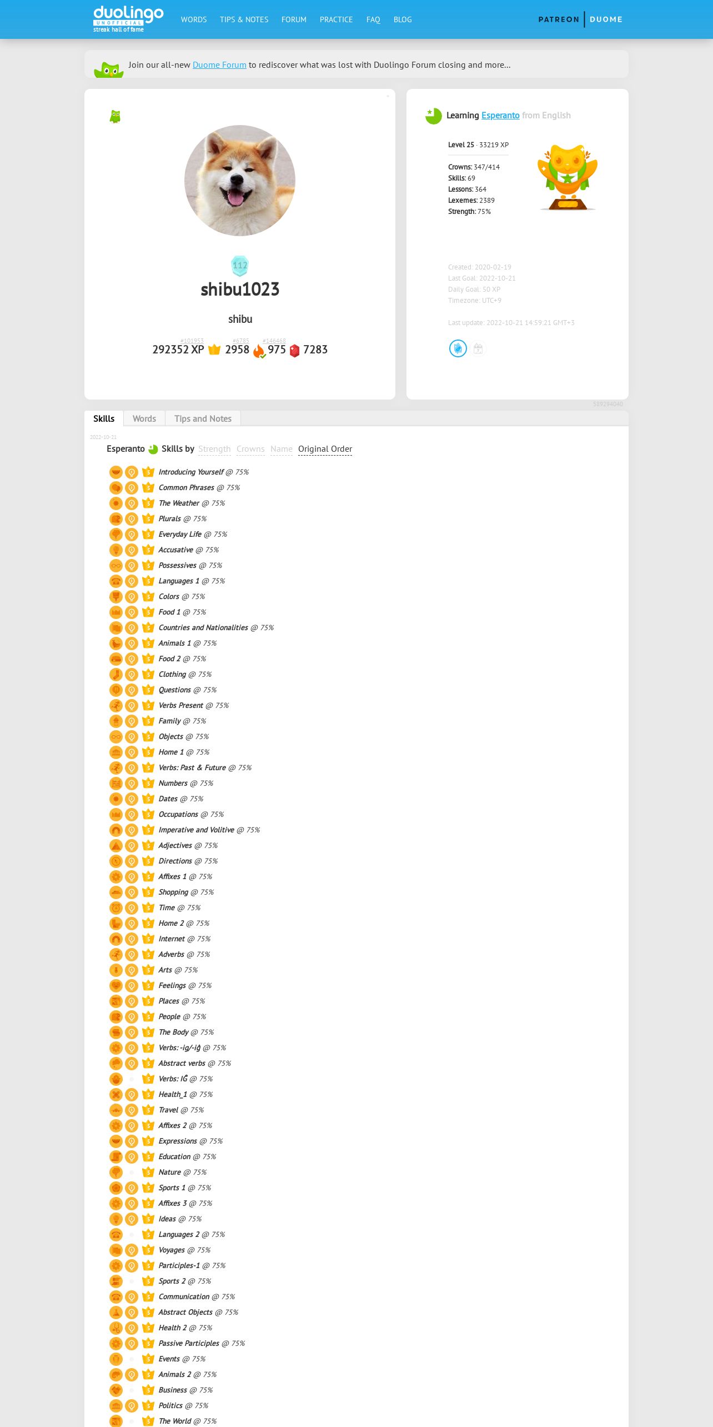The image size is (713, 1427).
Task: Click skill icon for Time row
Action: pyautogui.click(x=116, y=908)
